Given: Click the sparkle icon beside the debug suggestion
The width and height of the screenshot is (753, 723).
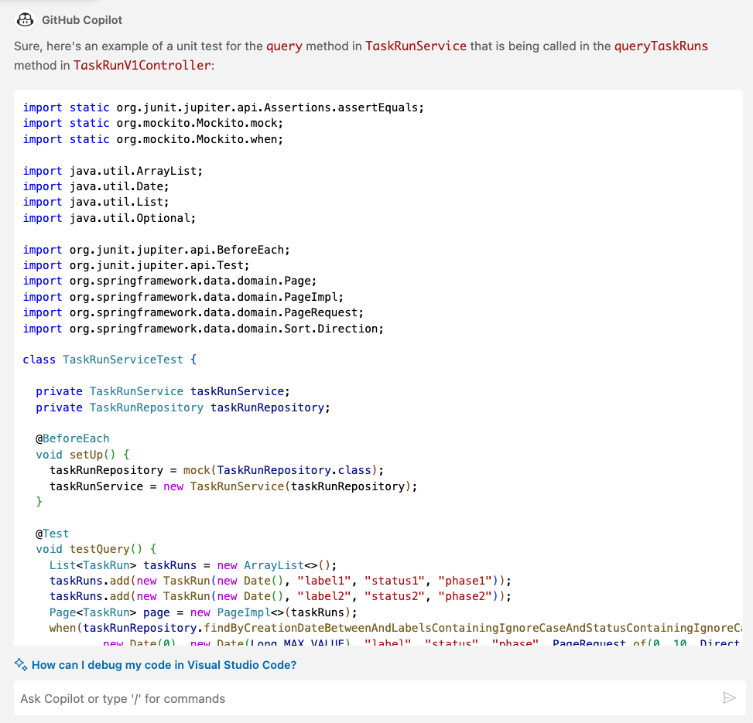Looking at the screenshot, I should tap(19, 664).
